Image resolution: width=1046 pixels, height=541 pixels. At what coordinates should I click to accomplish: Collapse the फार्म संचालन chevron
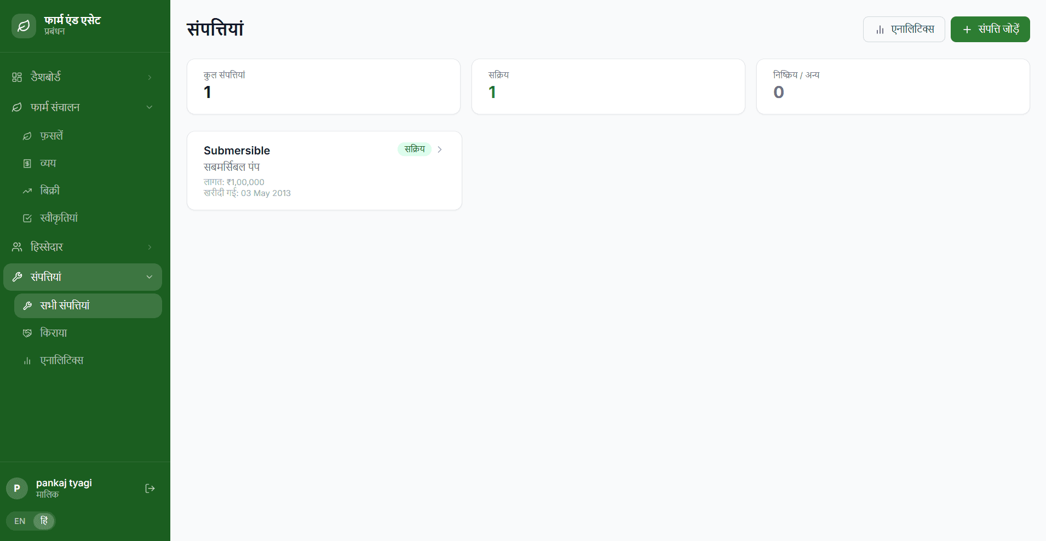(x=150, y=107)
